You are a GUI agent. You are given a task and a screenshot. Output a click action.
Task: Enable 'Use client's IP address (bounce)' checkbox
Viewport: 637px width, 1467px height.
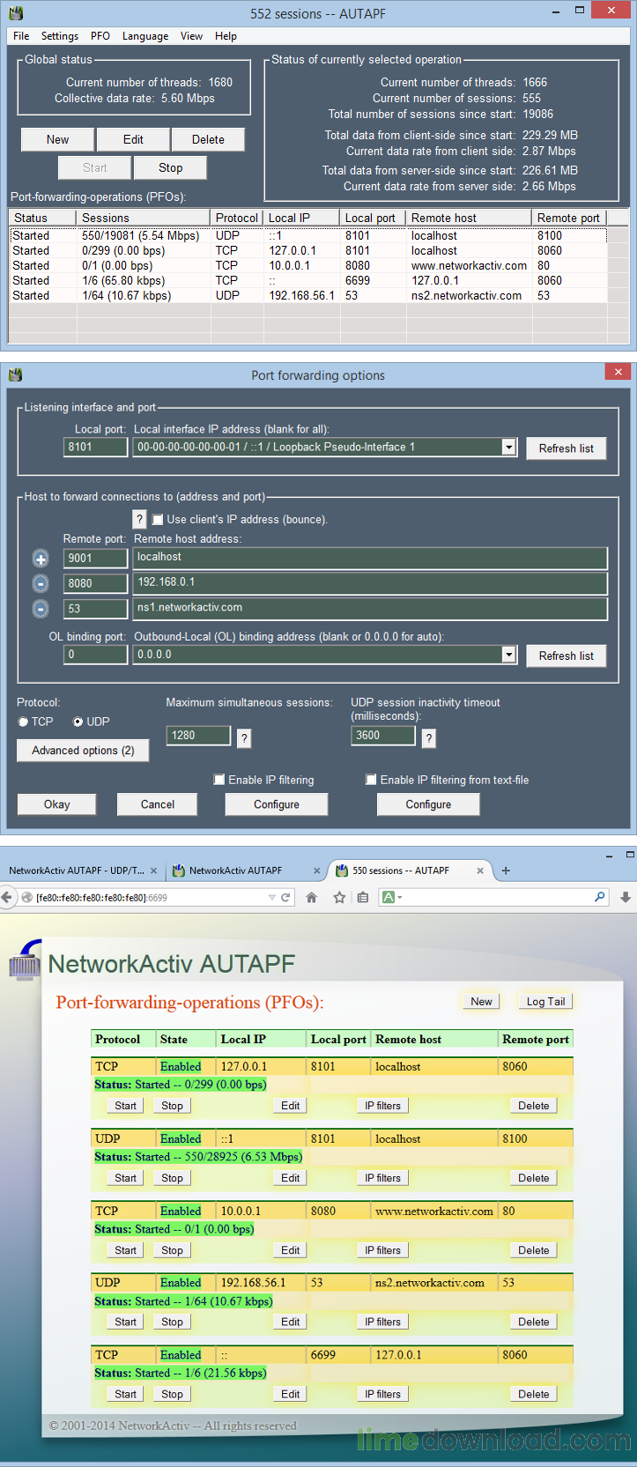coord(159,520)
